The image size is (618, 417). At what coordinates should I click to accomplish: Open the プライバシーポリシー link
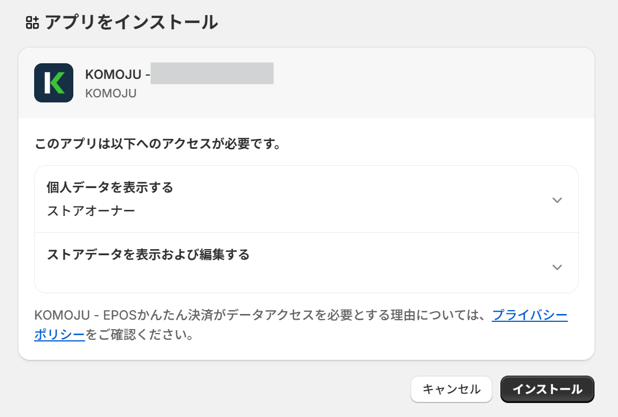[x=530, y=316]
